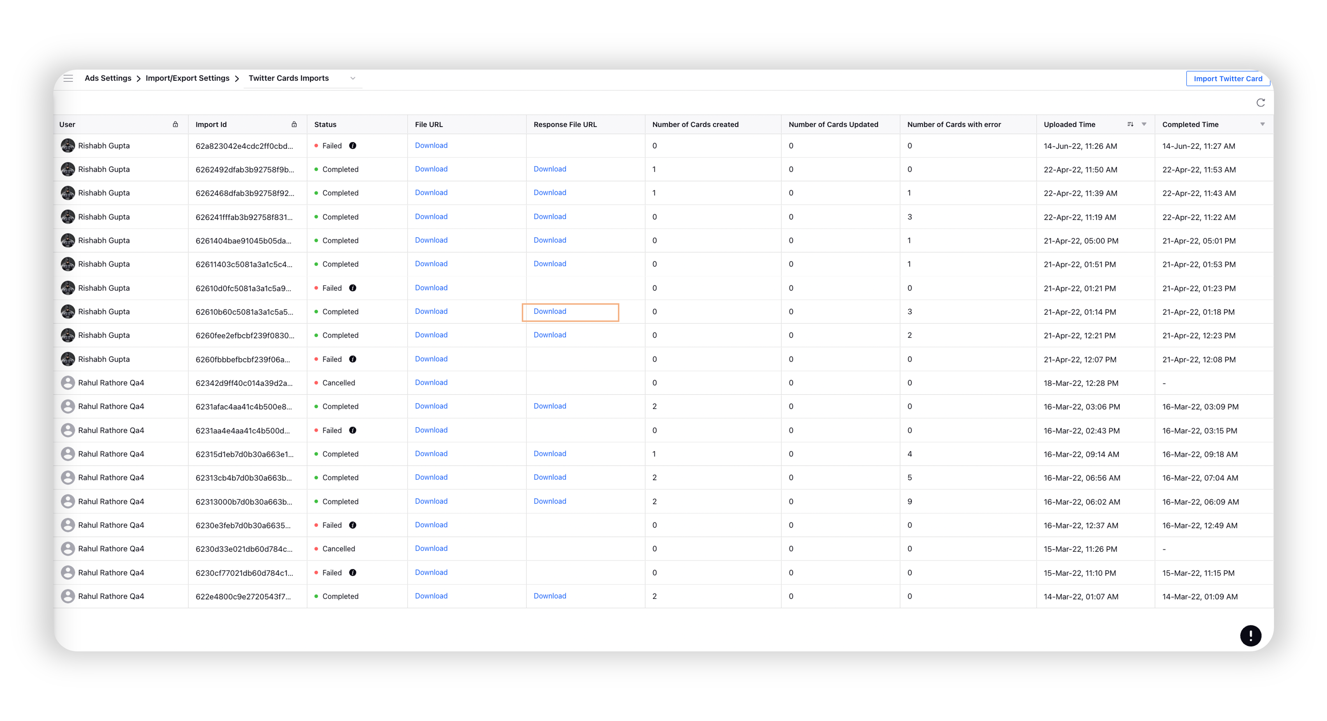This screenshot has height=721, width=1327.
Task: Show failure info for import 6260fbbbefbcbf239f06a
Action: [x=352, y=359]
